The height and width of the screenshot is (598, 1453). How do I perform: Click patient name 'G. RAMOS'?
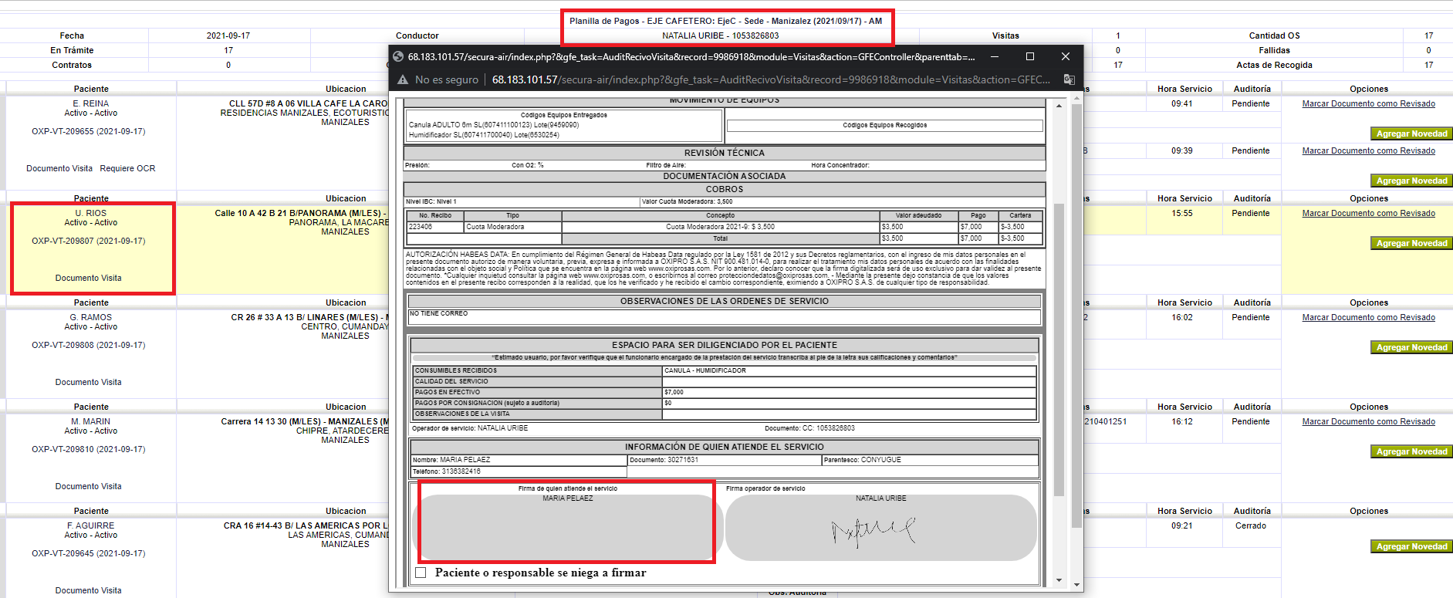(91, 317)
